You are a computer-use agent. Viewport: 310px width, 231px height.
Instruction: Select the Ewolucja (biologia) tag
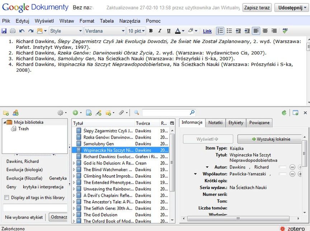tap(24, 170)
